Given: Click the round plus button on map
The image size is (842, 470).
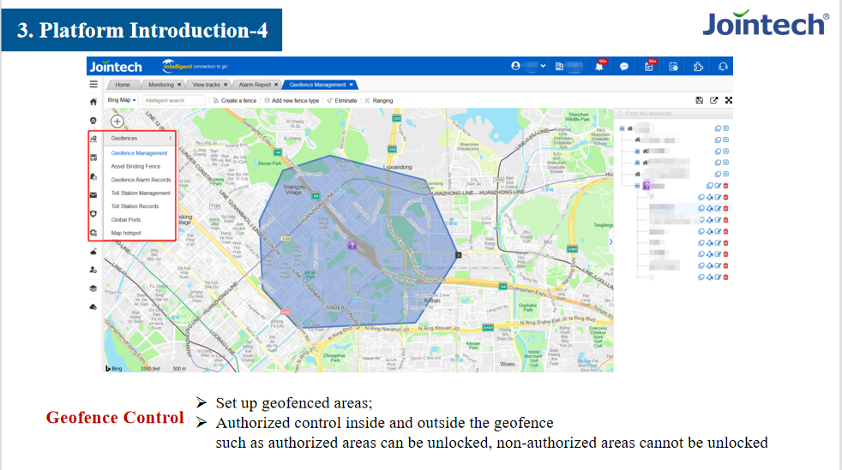Looking at the screenshot, I should pos(117,122).
